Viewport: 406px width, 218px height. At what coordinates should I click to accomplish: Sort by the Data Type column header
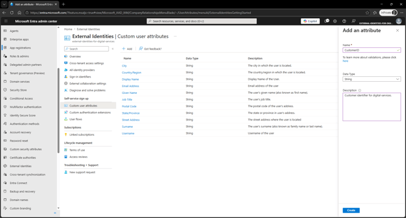pyautogui.click(x=192, y=59)
